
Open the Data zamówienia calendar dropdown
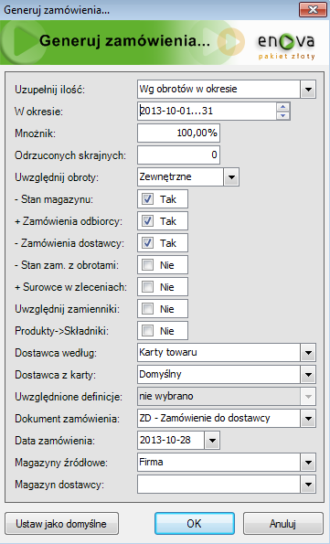tap(212, 441)
